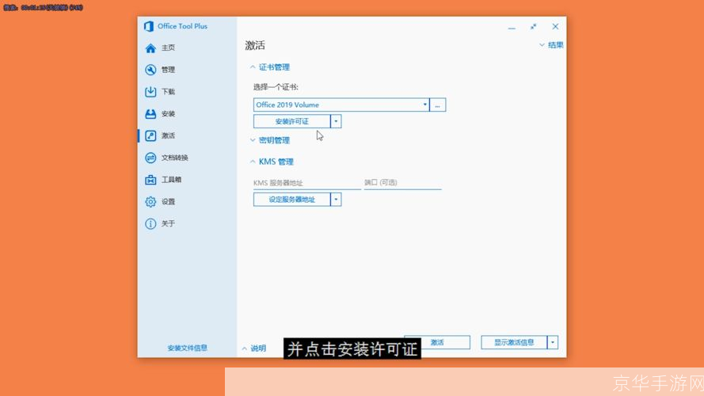Viewport: 704px width, 396px height.
Task: Toggle the 说明 section chevron
Action: pyautogui.click(x=244, y=348)
